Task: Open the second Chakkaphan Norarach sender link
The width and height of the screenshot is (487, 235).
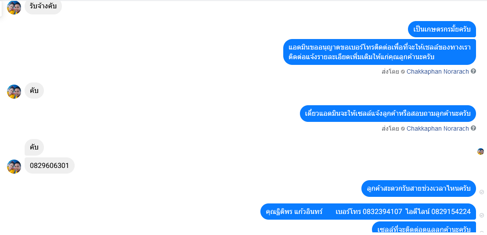Action: [x=438, y=128]
